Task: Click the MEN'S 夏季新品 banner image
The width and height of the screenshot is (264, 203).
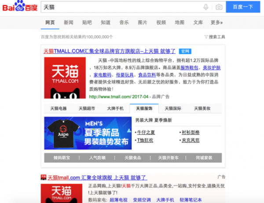Action: 88,133
